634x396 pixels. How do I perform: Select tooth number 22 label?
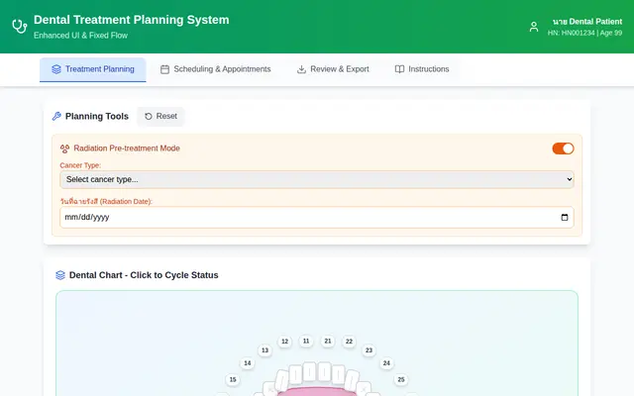[x=349, y=342]
